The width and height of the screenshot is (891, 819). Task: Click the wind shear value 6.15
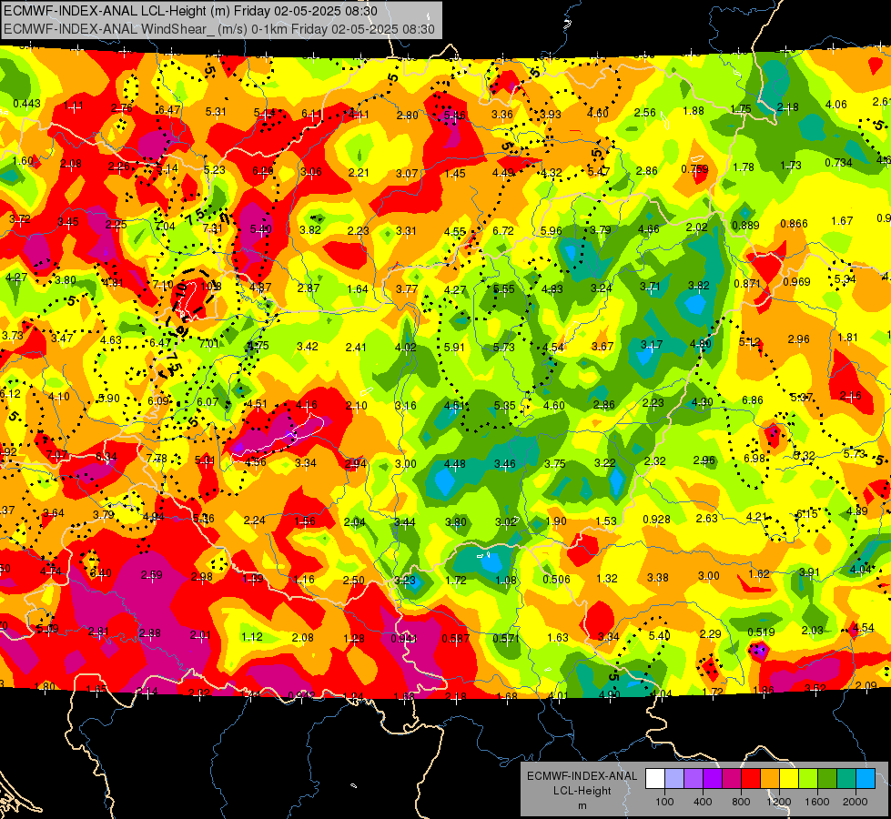coord(806,514)
